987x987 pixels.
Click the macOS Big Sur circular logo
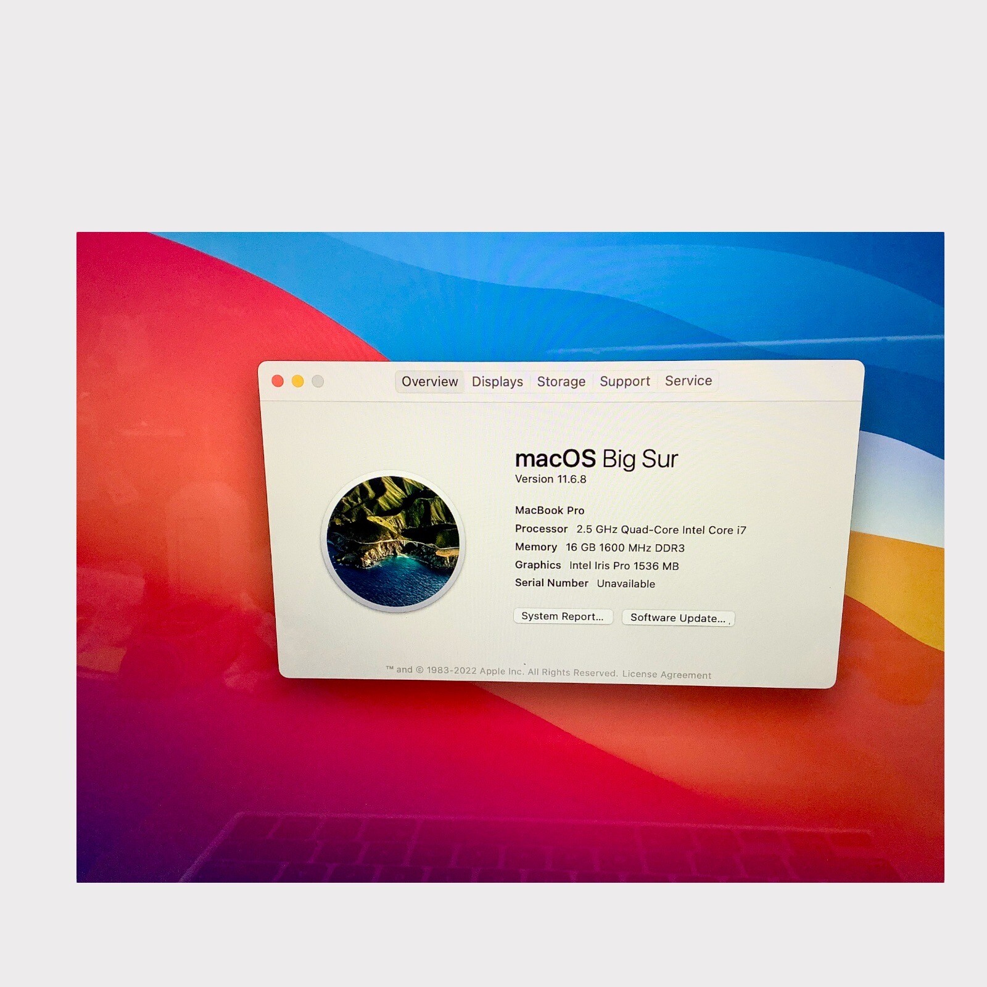click(394, 542)
